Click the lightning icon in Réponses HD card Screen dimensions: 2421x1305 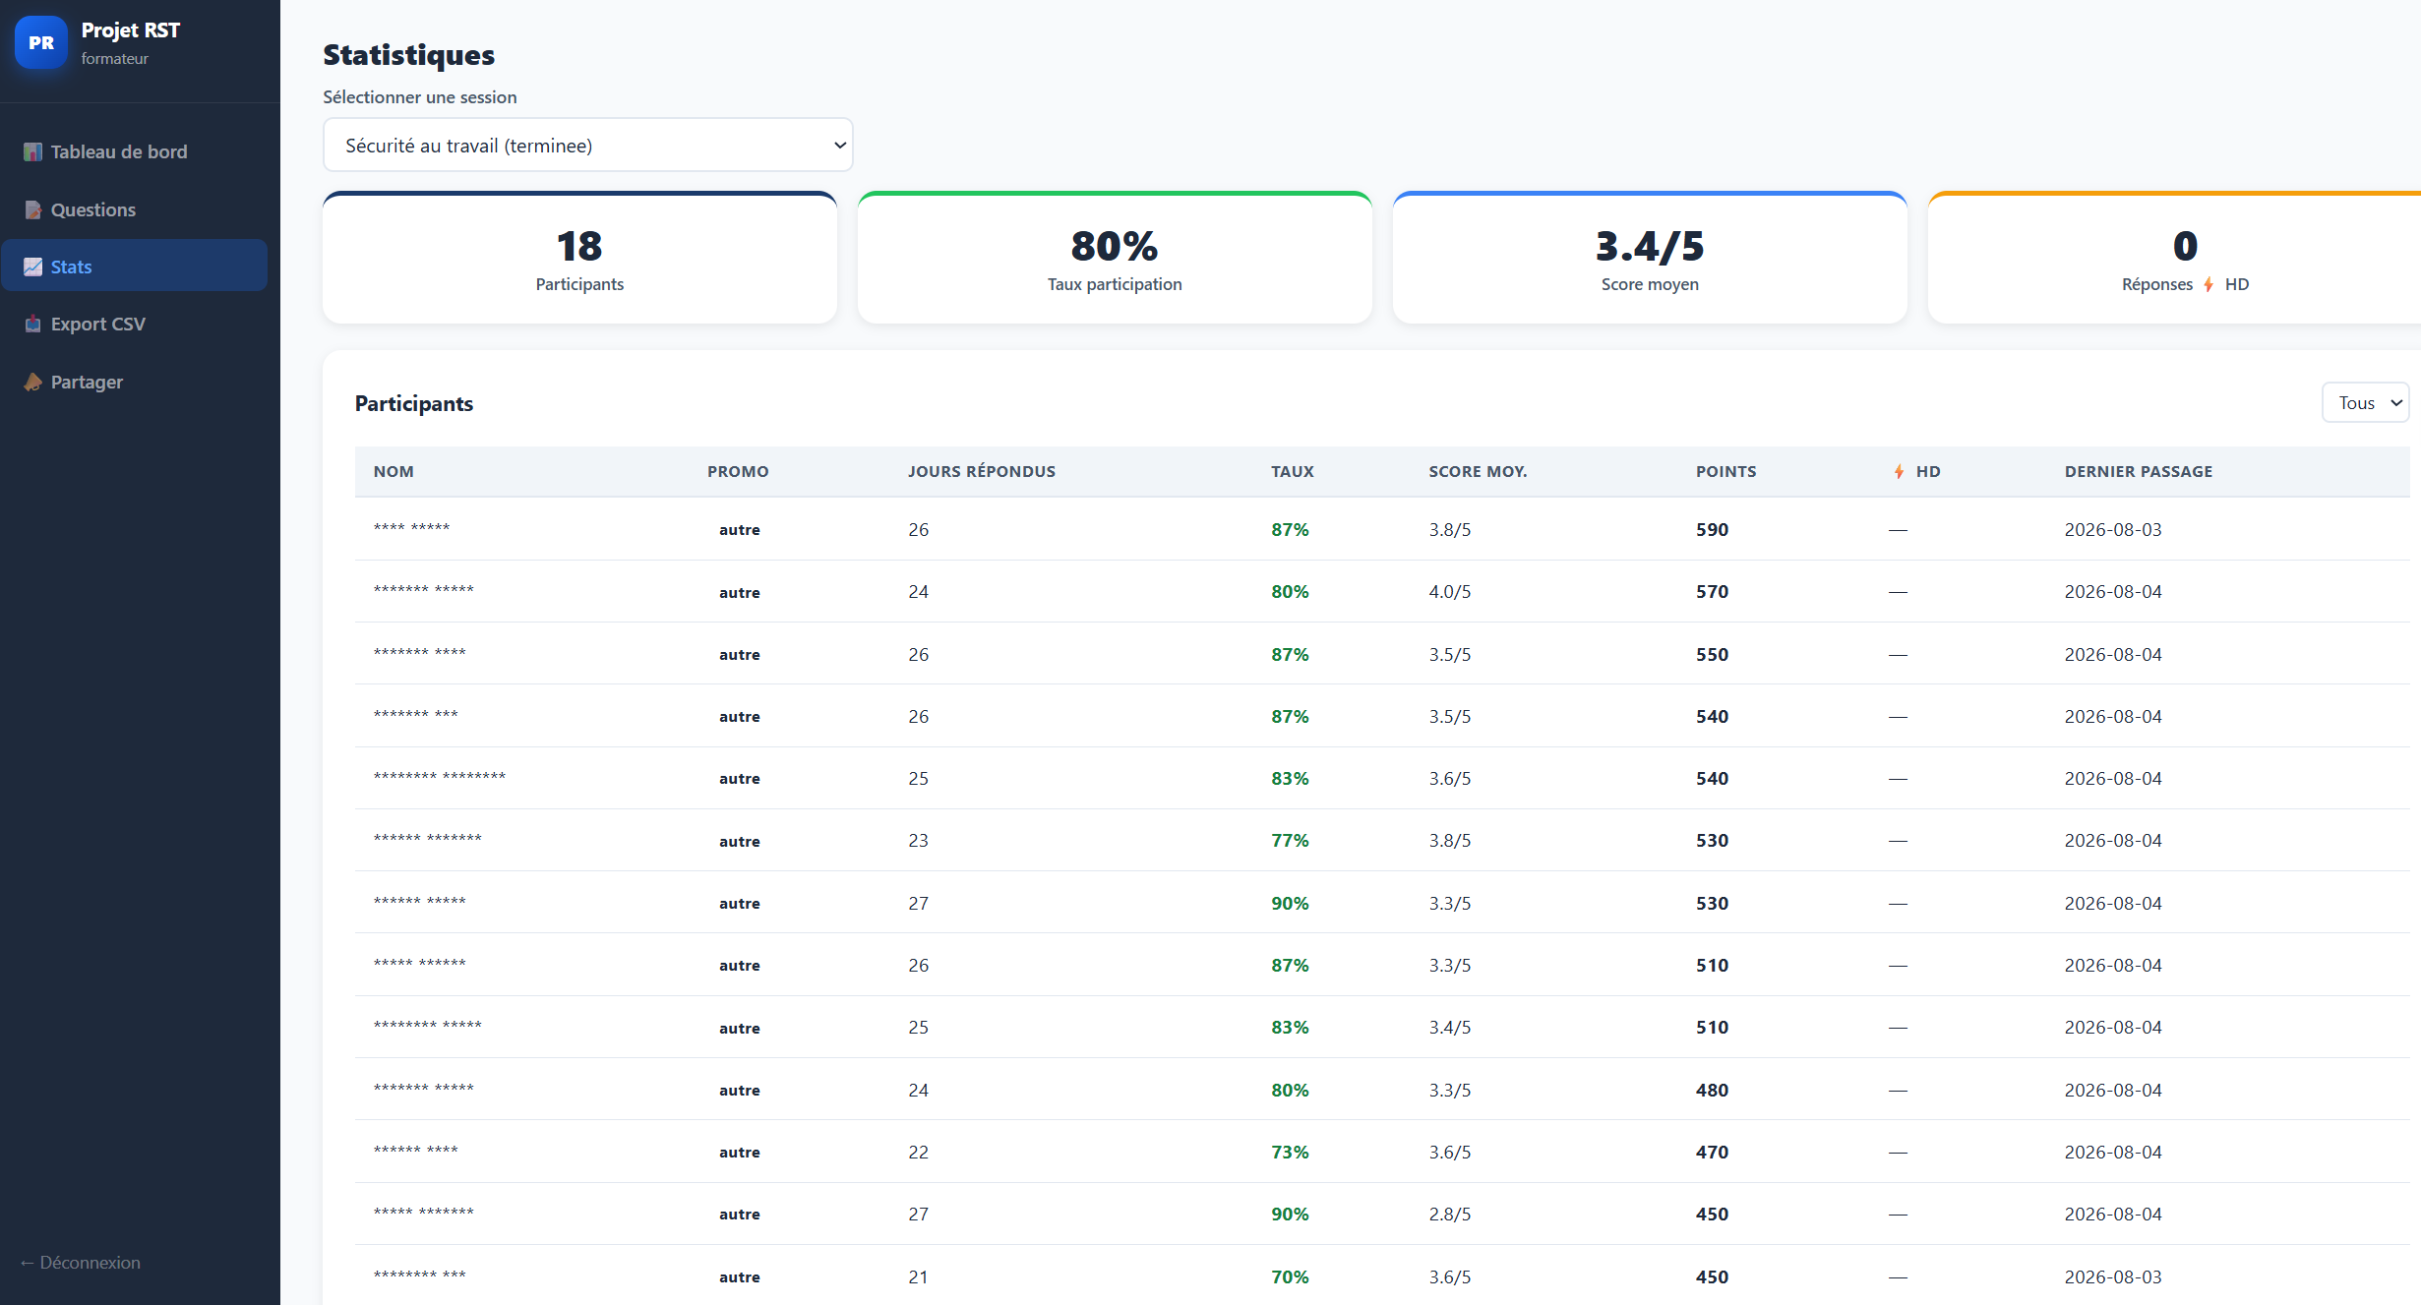click(2209, 284)
